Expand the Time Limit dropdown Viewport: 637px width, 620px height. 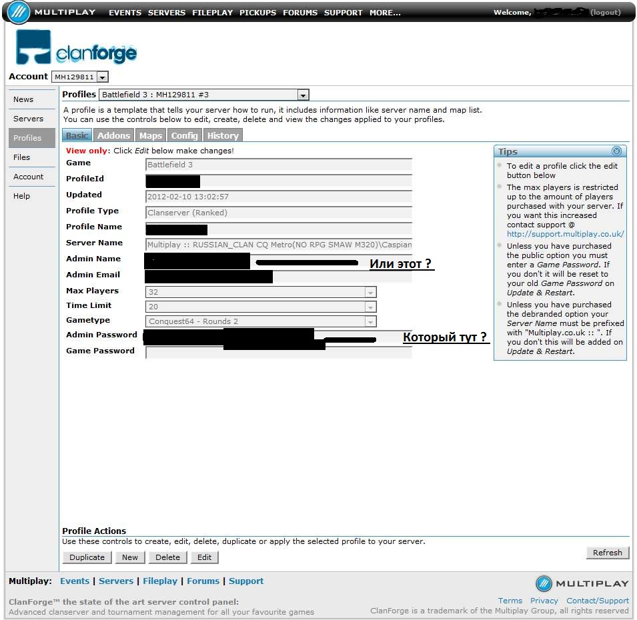(x=261, y=307)
